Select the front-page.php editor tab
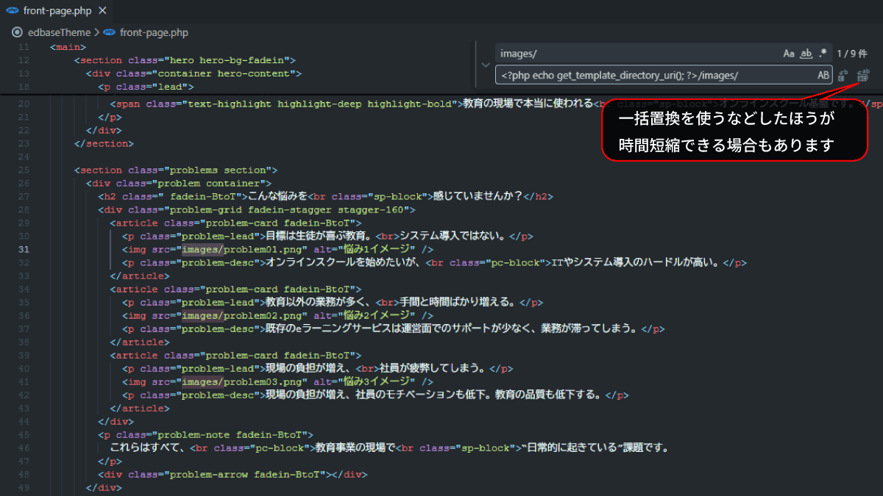The image size is (883, 496). point(57,10)
